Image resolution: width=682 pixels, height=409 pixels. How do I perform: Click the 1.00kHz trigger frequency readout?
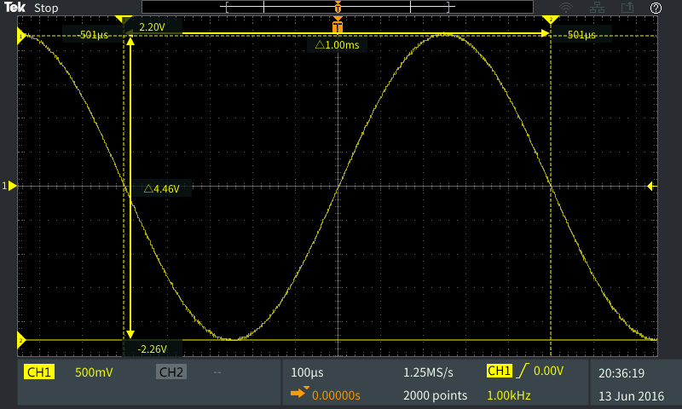pyautogui.click(x=510, y=395)
